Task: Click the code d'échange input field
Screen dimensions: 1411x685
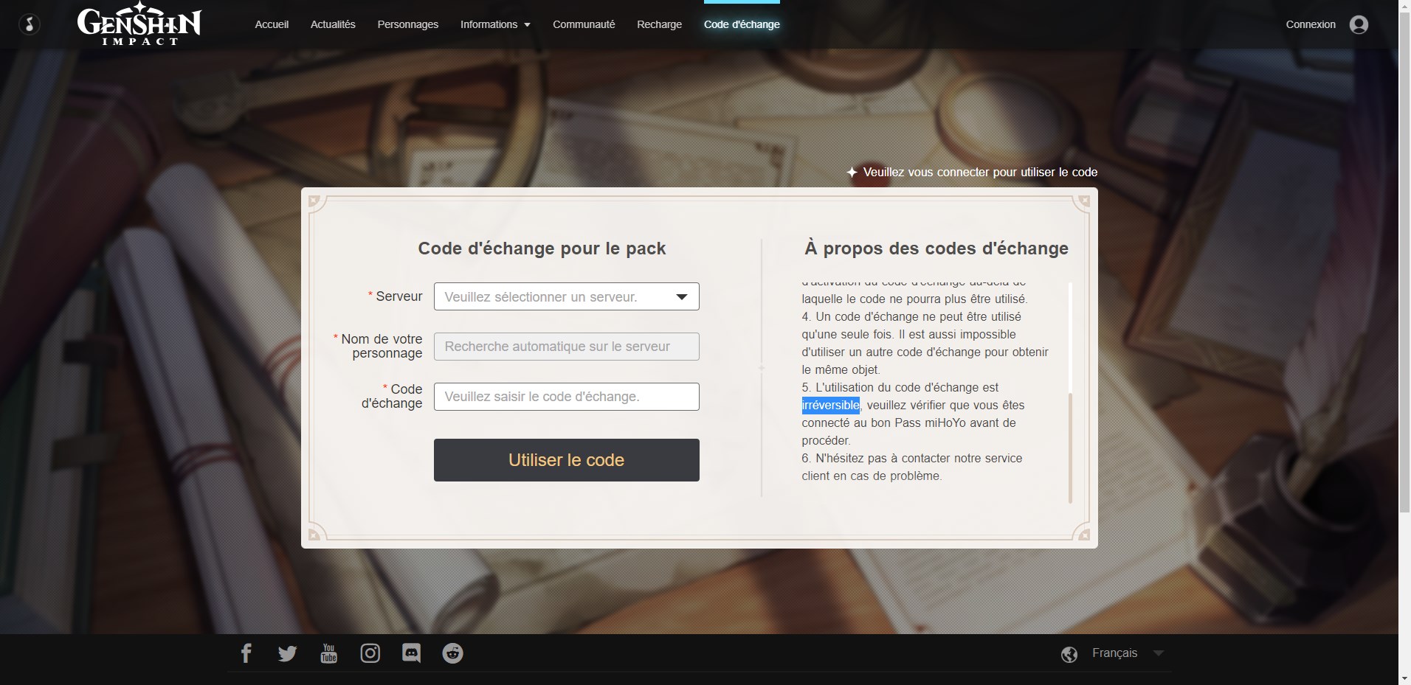Action: (566, 396)
